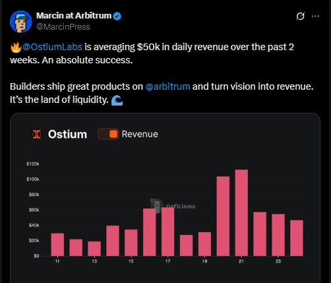This screenshot has height=283, width=331.
Task: Click the tallest revenue bar at 21
Action: pyautogui.click(x=241, y=212)
